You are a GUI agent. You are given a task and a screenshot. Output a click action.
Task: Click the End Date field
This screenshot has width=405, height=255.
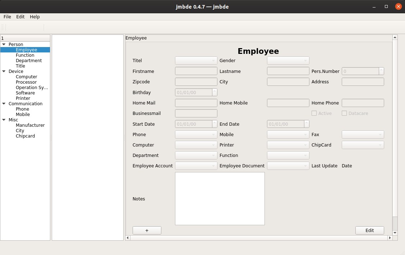click(x=288, y=124)
